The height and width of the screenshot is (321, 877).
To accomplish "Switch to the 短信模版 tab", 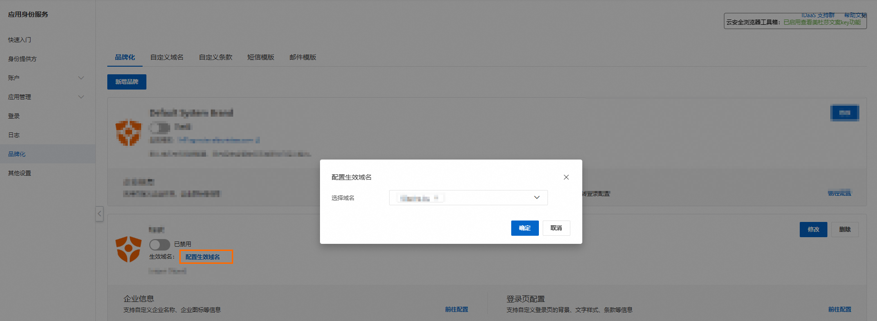I will [x=261, y=57].
